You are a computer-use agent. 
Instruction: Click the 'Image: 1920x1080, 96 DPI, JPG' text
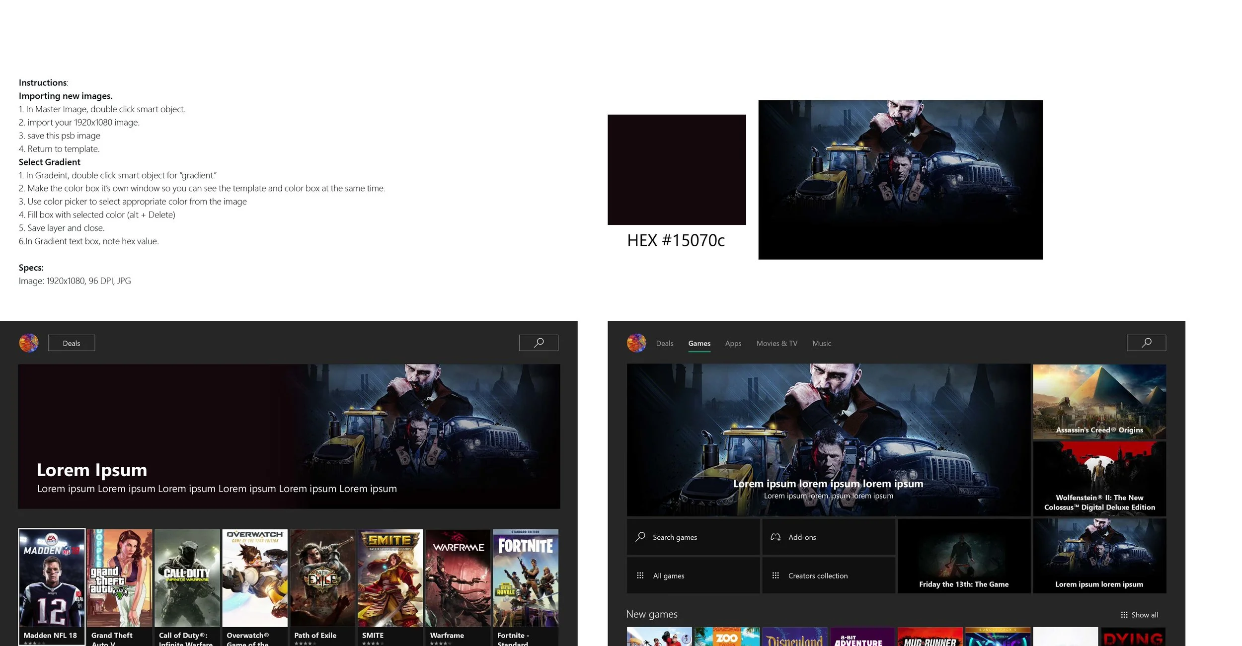coord(75,281)
